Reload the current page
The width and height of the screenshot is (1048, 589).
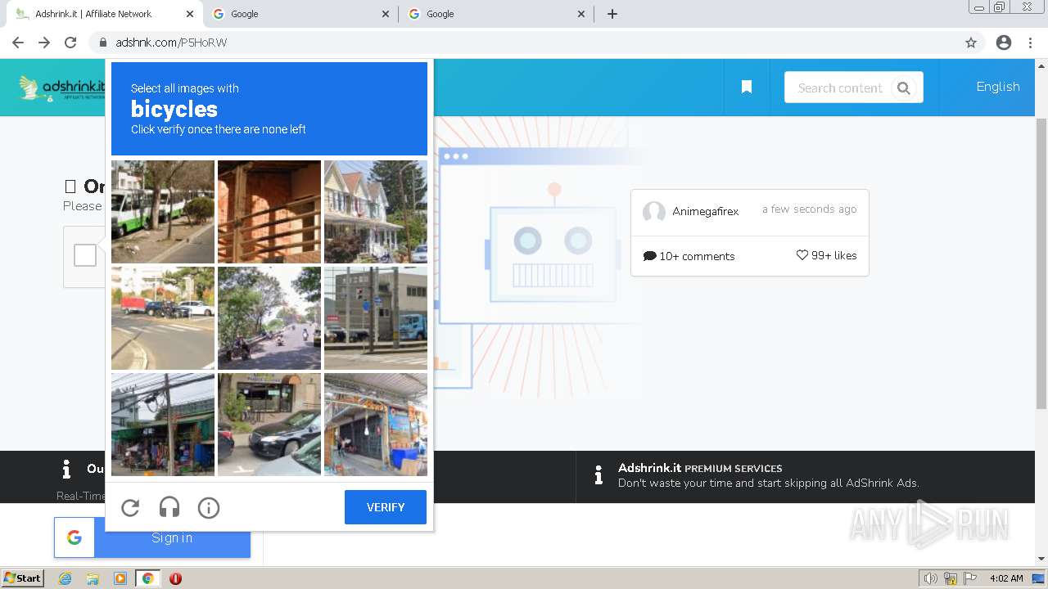70,43
